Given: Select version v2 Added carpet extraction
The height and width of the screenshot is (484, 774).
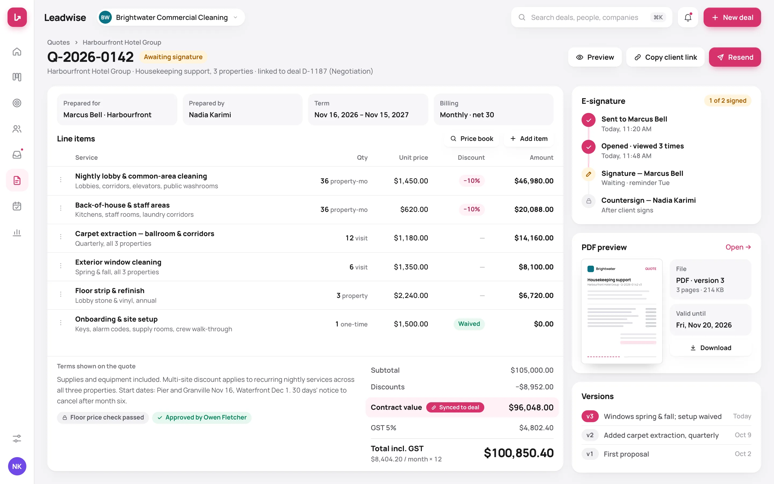Looking at the screenshot, I should 666,435.
